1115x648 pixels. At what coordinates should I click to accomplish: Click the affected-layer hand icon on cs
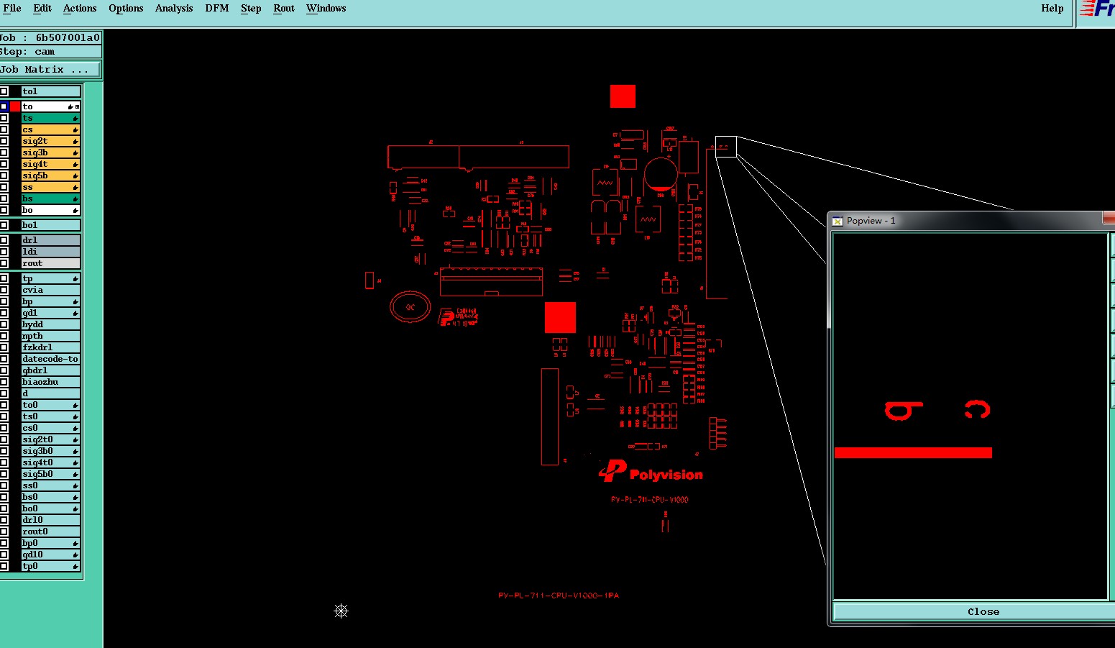pyautogui.click(x=75, y=129)
